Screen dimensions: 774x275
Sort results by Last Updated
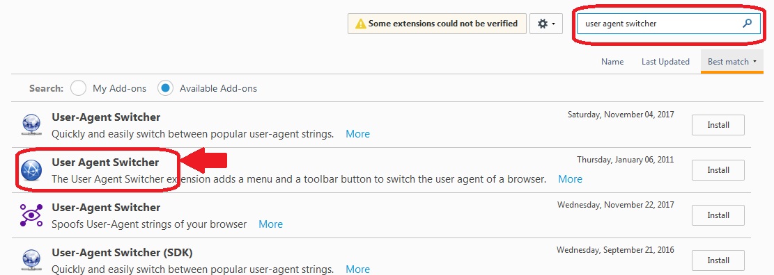[x=665, y=62]
